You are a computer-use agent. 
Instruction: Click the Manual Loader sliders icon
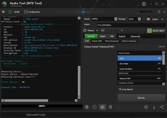tap(103, 30)
